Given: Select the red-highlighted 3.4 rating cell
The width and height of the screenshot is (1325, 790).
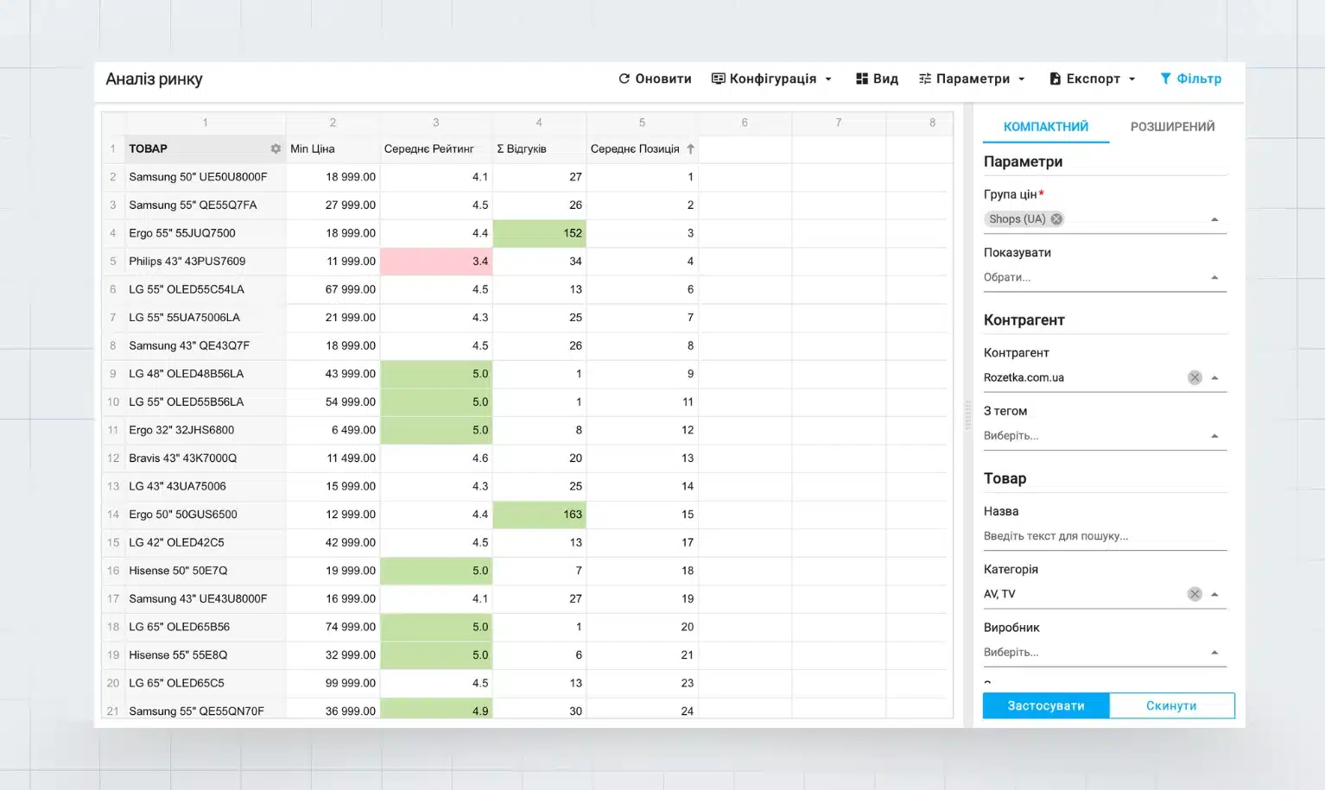Looking at the screenshot, I should tap(436, 261).
